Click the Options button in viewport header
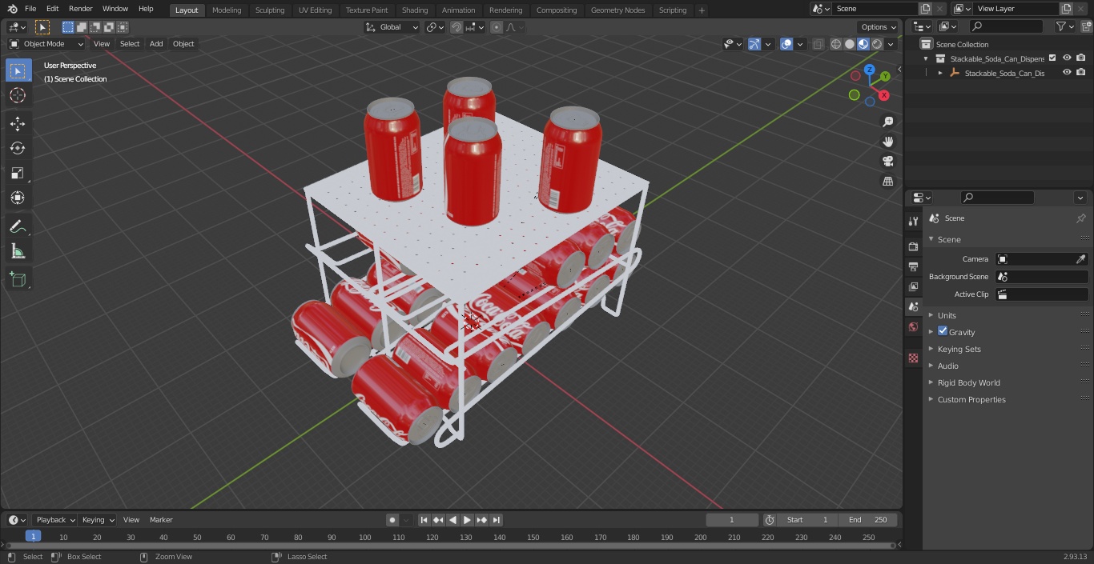This screenshot has width=1094, height=564. [x=879, y=27]
